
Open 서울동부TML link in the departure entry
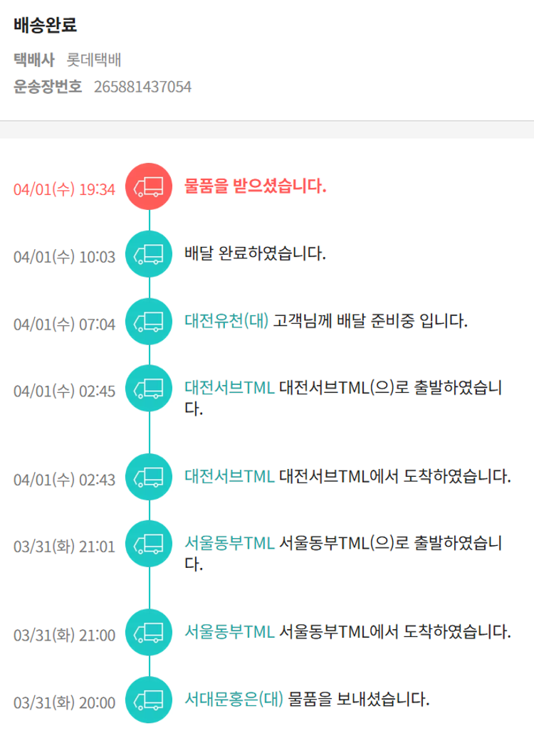[229, 544]
